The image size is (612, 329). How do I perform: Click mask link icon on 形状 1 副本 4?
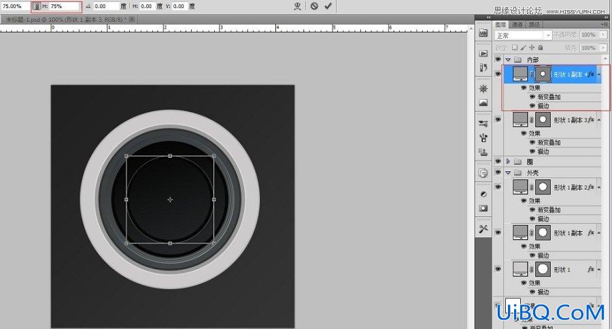531,74
